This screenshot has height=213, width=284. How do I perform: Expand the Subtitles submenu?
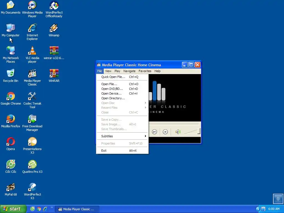click(x=122, y=136)
